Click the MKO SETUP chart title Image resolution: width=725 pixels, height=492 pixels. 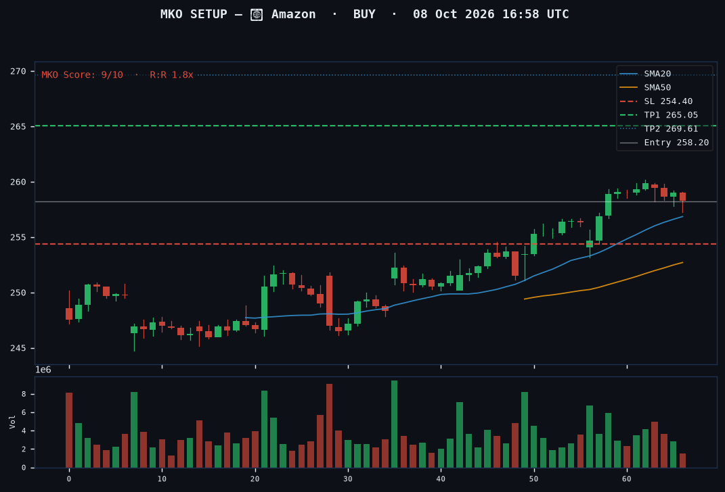coord(364,14)
